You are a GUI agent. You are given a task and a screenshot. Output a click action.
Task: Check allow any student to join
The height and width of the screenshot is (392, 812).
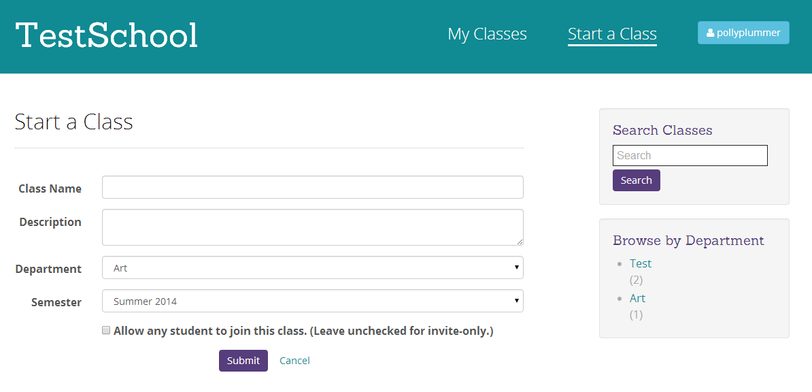click(x=106, y=329)
